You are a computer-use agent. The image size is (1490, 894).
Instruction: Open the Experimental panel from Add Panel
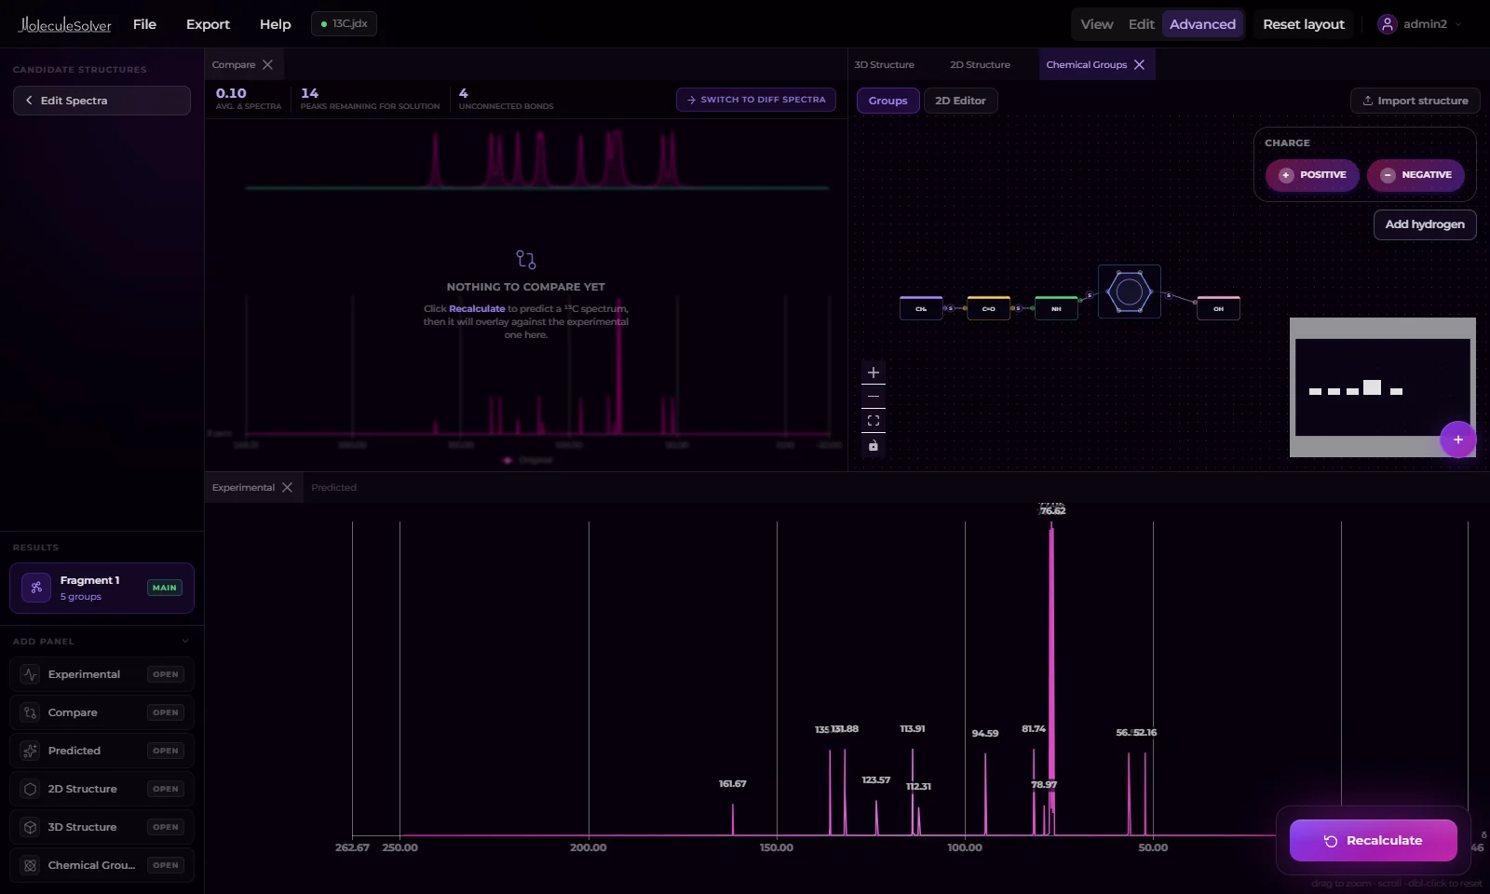[102, 674]
